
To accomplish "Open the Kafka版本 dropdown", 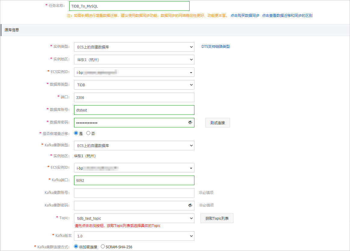I will pos(191,236).
